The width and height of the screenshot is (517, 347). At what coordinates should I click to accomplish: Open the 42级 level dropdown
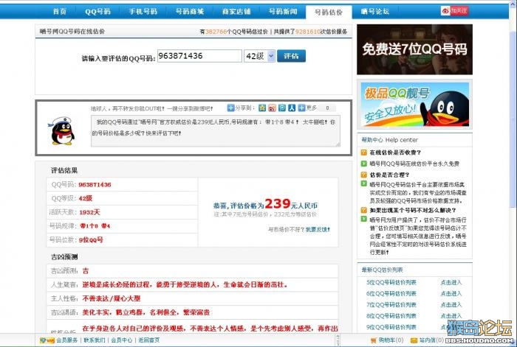point(259,56)
